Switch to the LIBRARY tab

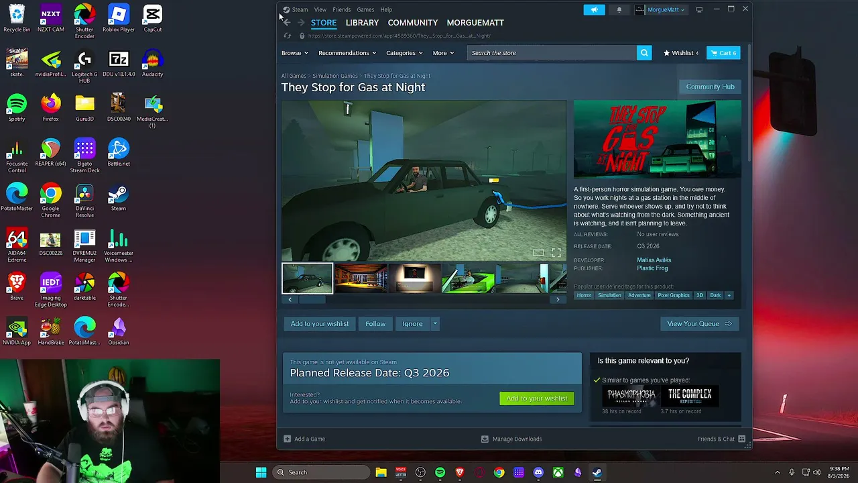pyautogui.click(x=362, y=23)
